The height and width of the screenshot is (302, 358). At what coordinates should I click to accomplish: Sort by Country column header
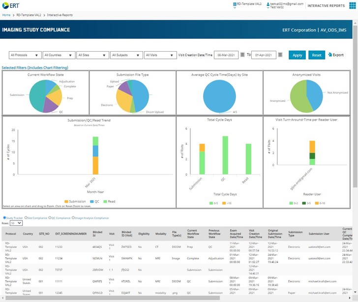28,234
